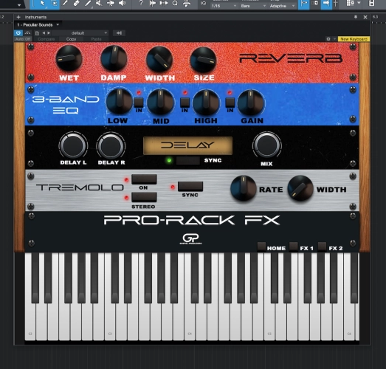Toggle the MID band IN switch
The image size is (386, 369).
pyautogui.click(x=185, y=102)
